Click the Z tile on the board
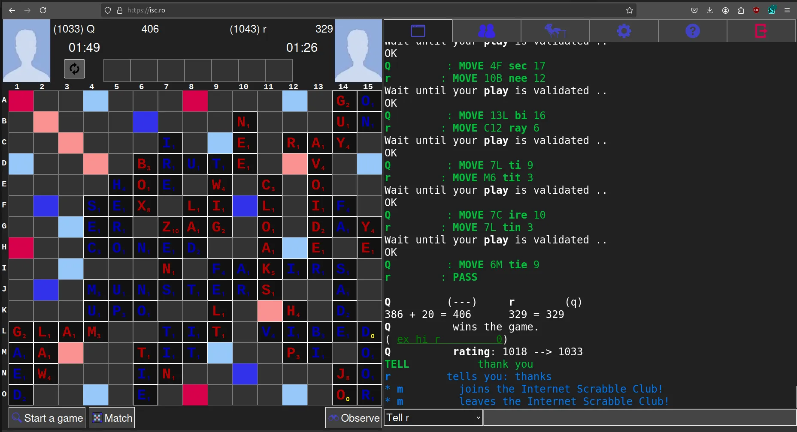Viewport: 797px width, 432px height. [x=170, y=227]
